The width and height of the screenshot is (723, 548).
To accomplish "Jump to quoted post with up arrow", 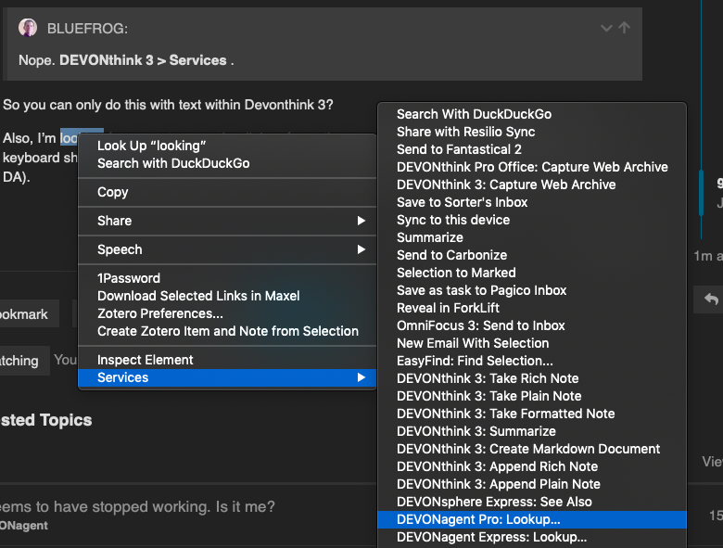I will click(x=625, y=27).
